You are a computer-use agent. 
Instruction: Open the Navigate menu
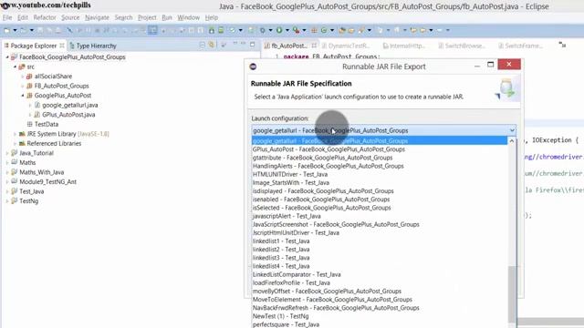97,17
